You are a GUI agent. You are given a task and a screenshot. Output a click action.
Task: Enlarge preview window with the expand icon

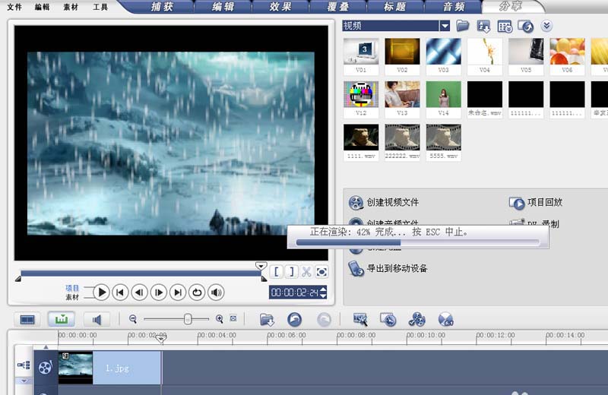coord(321,272)
